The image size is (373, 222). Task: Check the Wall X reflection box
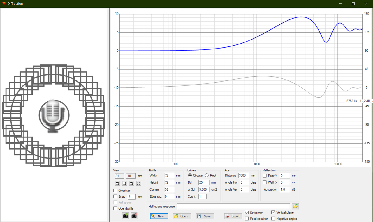pyautogui.click(x=265, y=182)
